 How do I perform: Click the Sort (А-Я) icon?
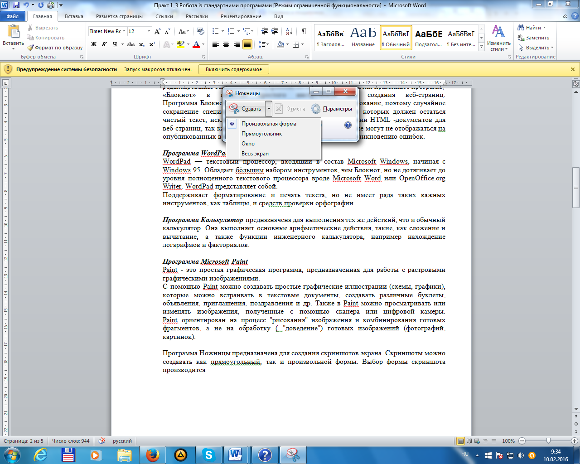pyautogui.click(x=290, y=31)
